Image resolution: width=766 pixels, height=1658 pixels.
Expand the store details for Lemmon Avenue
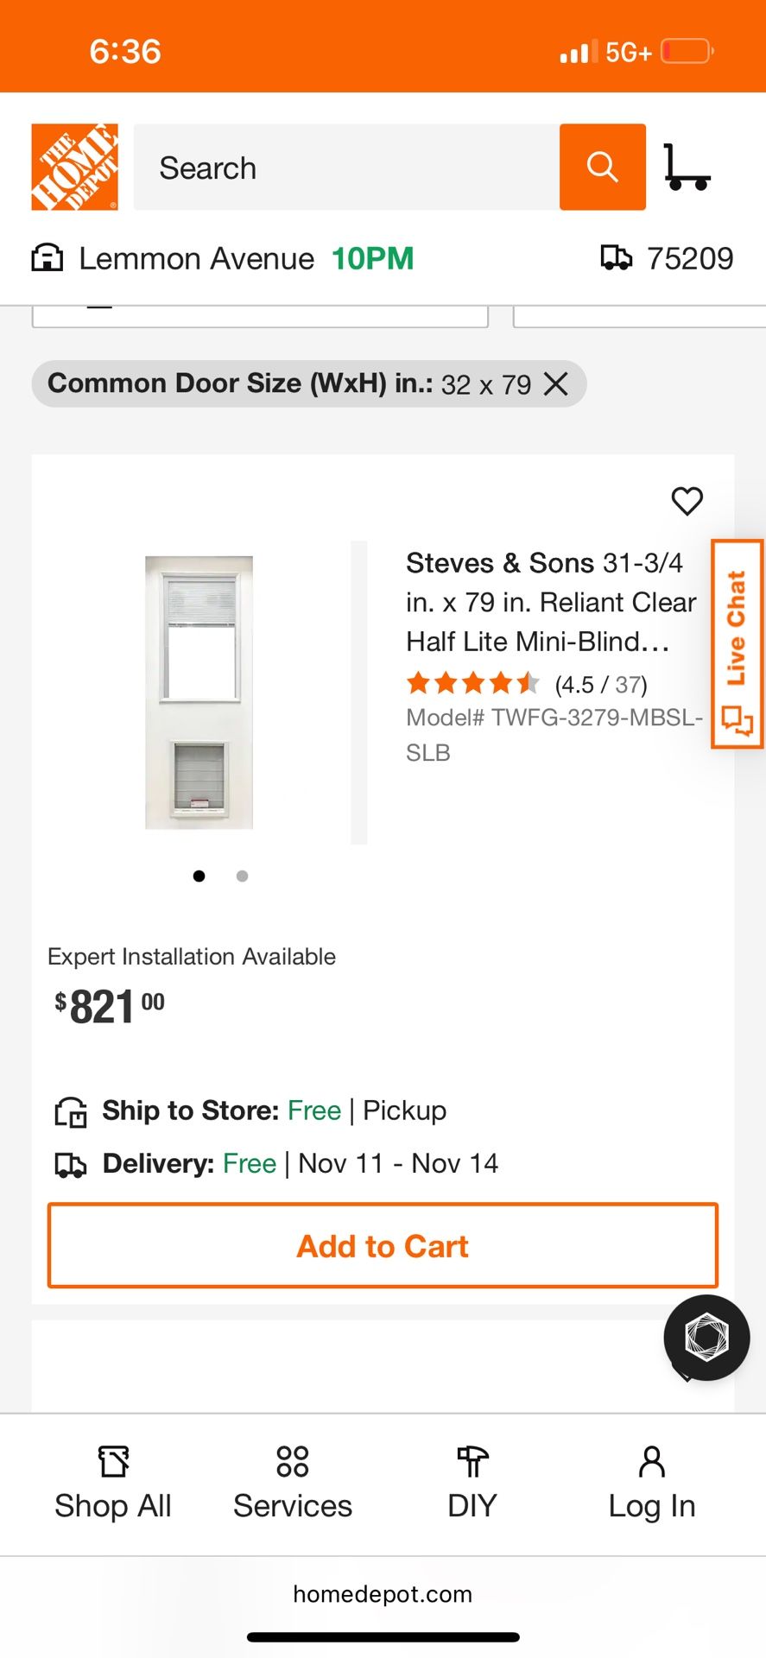pyautogui.click(x=196, y=257)
